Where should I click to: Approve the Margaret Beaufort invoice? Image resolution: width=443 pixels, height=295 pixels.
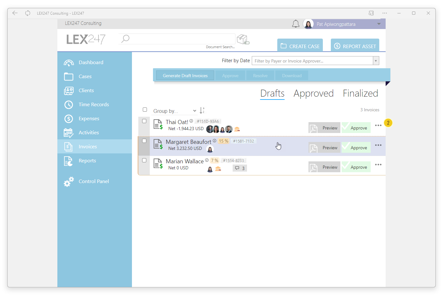tap(356, 148)
